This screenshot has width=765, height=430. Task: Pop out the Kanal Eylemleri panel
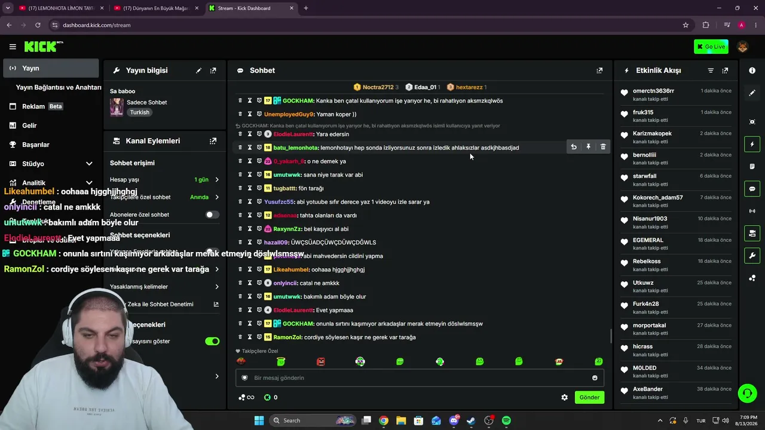click(x=213, y=141)
